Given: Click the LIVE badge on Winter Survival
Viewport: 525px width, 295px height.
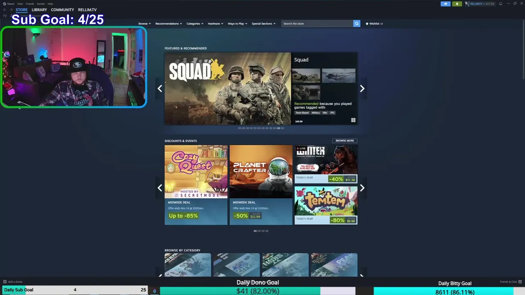Looking at the screenshot, I should pos(301,149).
